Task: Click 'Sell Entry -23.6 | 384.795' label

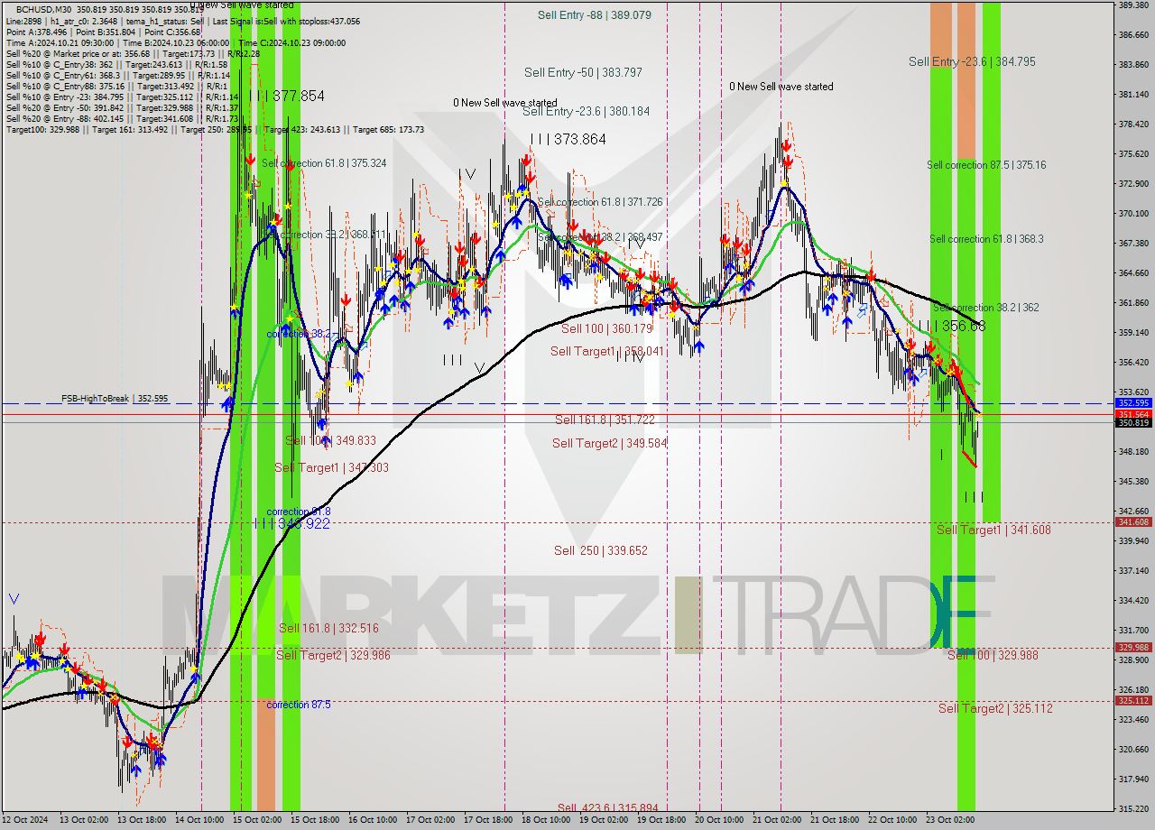Action: click(x=972, y=61)
